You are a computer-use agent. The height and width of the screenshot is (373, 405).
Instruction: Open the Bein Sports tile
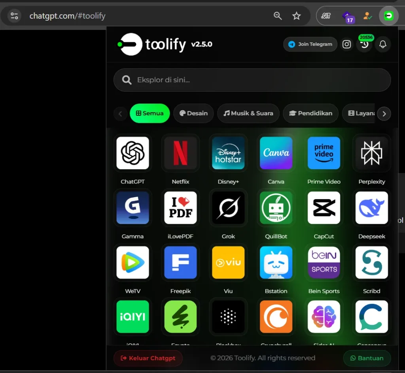[x=324, y=262]
